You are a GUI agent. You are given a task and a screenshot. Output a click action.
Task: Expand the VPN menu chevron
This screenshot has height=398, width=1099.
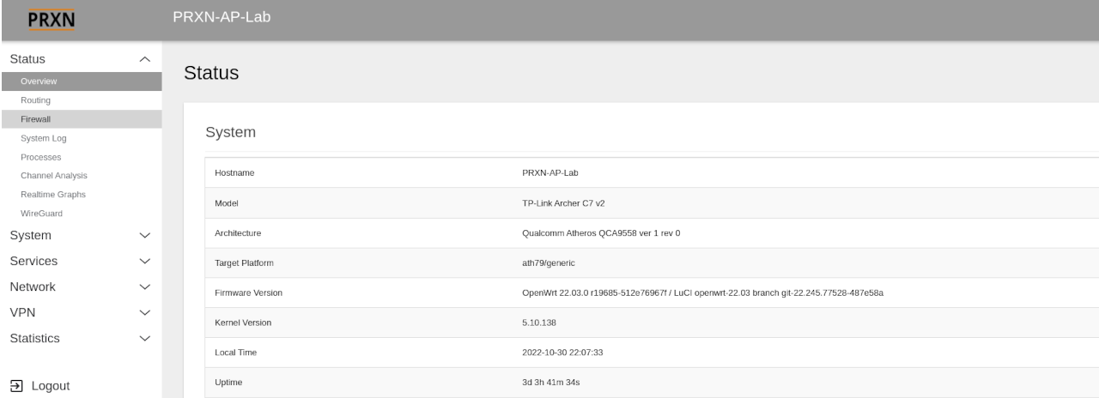coord(144,312)
